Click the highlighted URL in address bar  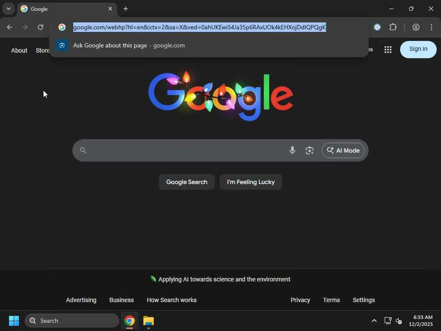tap(199, 27)
